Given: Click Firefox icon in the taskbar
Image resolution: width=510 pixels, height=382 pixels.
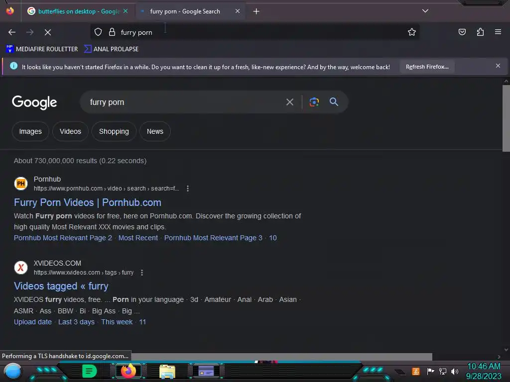Looking at the screenshot, I should [128, 371].
